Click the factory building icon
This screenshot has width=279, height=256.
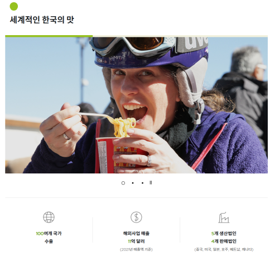click(x=224, y=217)
